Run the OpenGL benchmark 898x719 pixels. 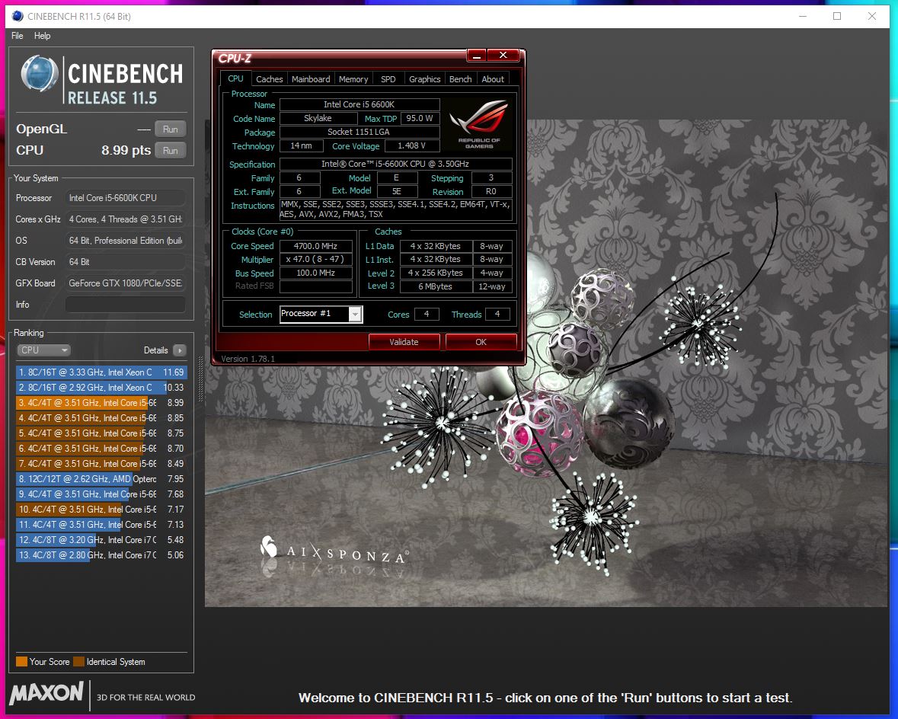coord(170,129)
